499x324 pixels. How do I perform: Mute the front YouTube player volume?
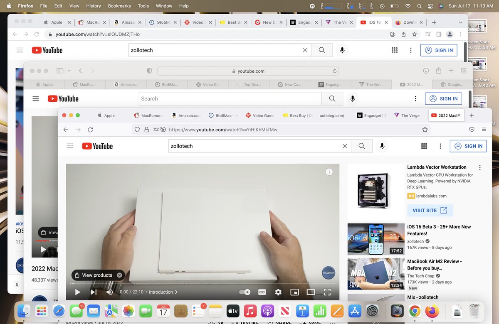[109, 292]
